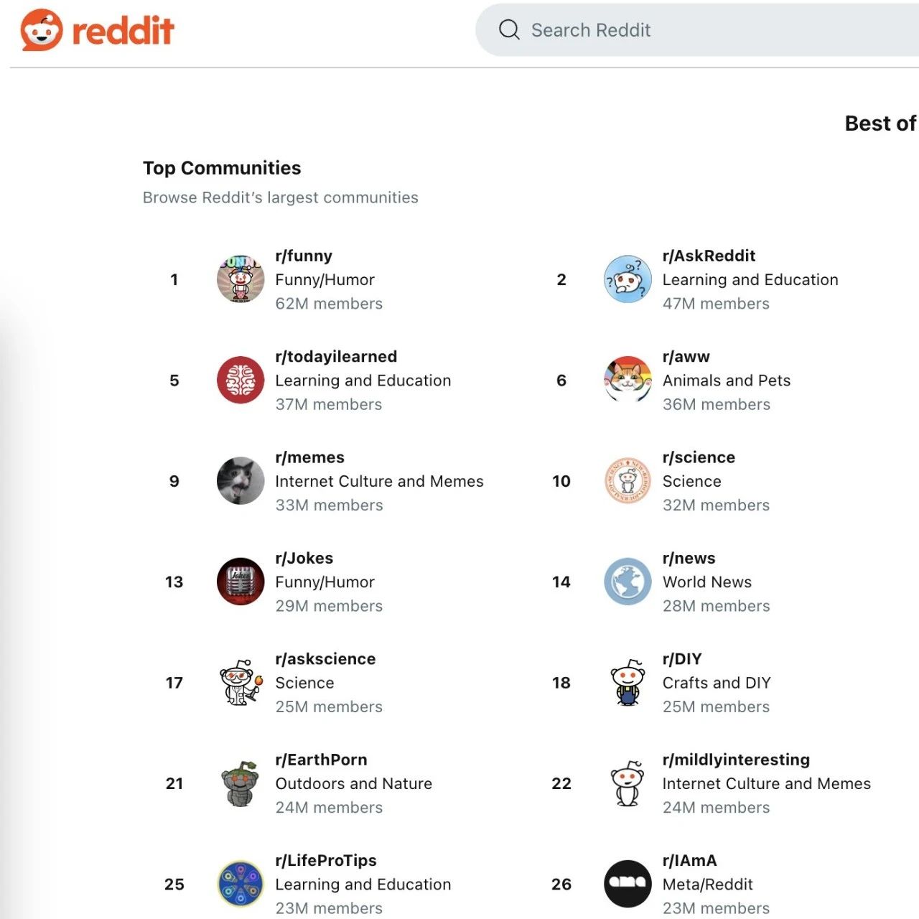Click the "47M members" count

pos(716,304)
